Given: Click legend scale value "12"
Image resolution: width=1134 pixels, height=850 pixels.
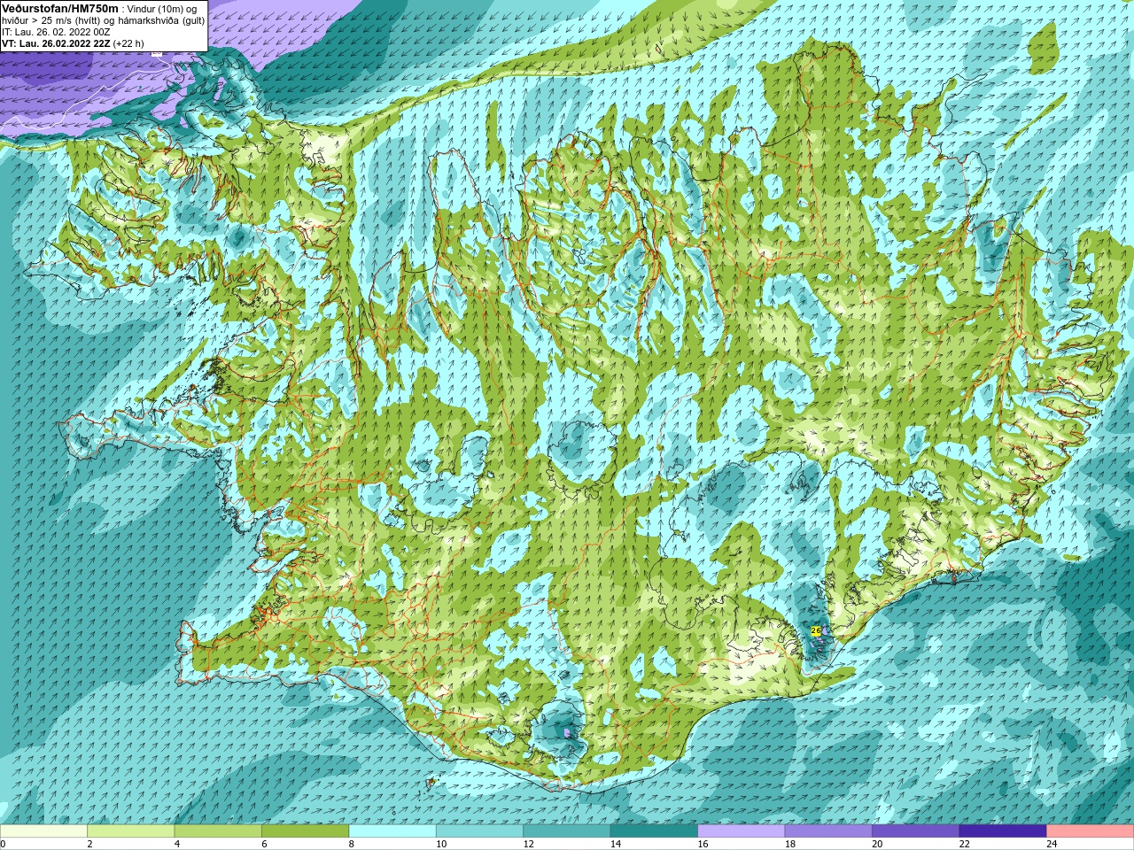Looking at the screenshot, I should click(529, 845).
